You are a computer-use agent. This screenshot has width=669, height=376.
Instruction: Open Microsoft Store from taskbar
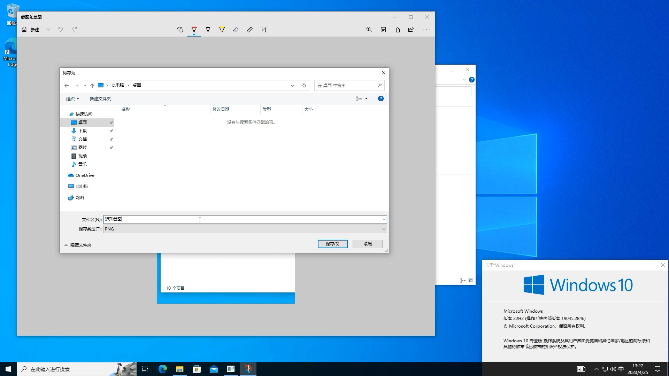click(x=197, y=369)
